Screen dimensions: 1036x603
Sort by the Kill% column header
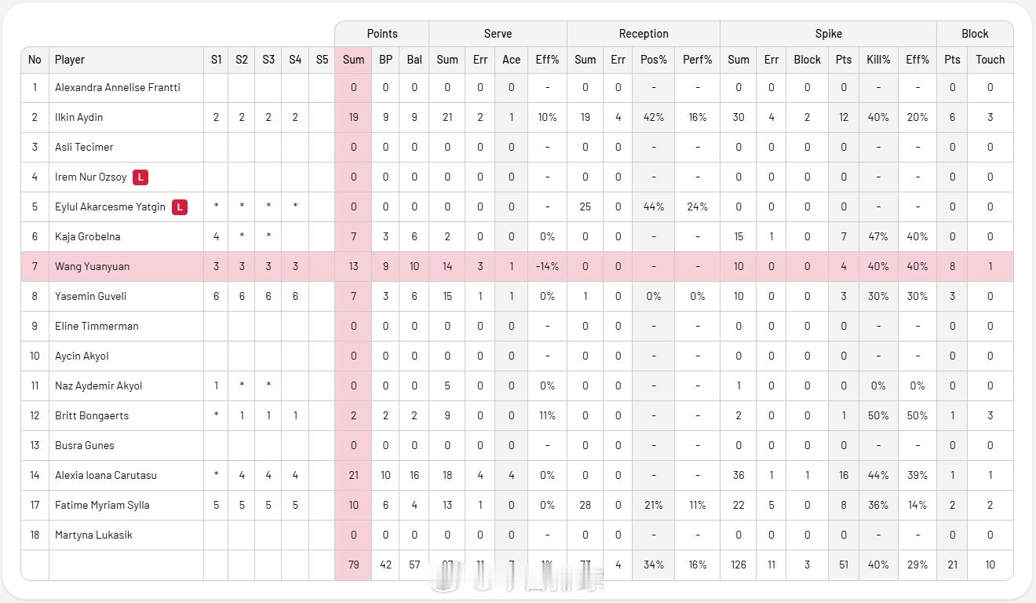(878, 60)
